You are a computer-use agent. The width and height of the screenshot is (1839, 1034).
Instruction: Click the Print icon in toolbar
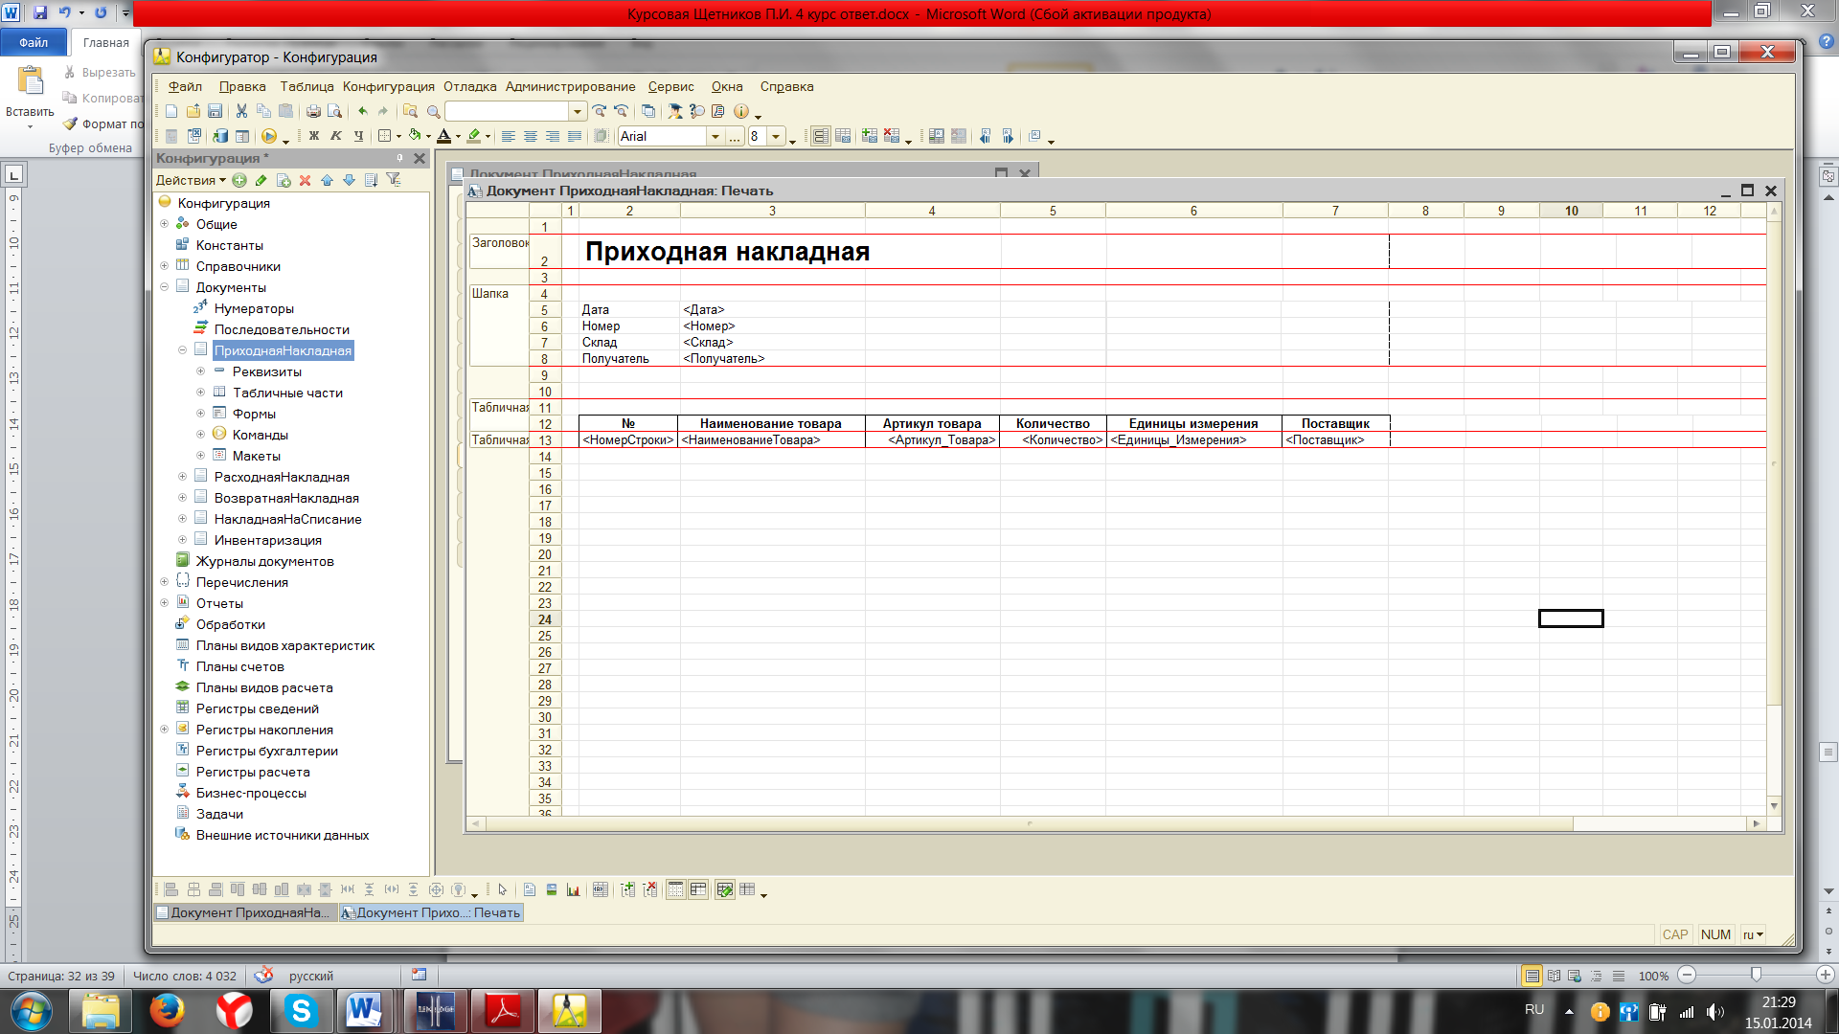point(313,111)
